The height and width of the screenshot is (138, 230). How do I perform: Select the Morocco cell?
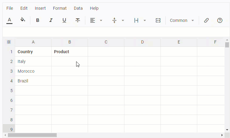(x=33, y=71)
